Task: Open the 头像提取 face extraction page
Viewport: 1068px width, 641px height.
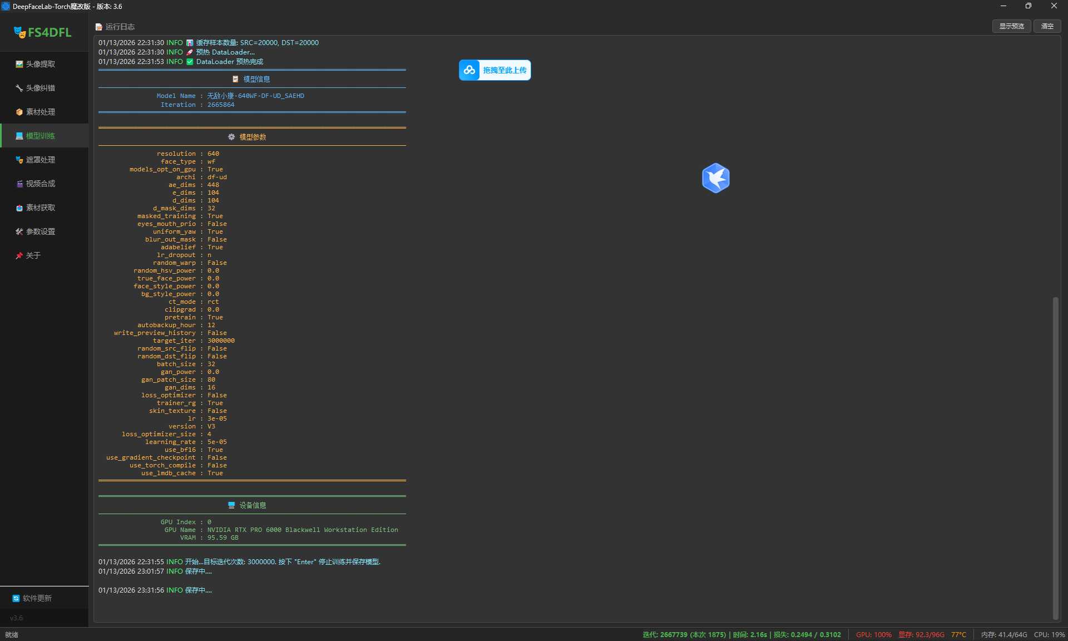Action: pos(40,64)
